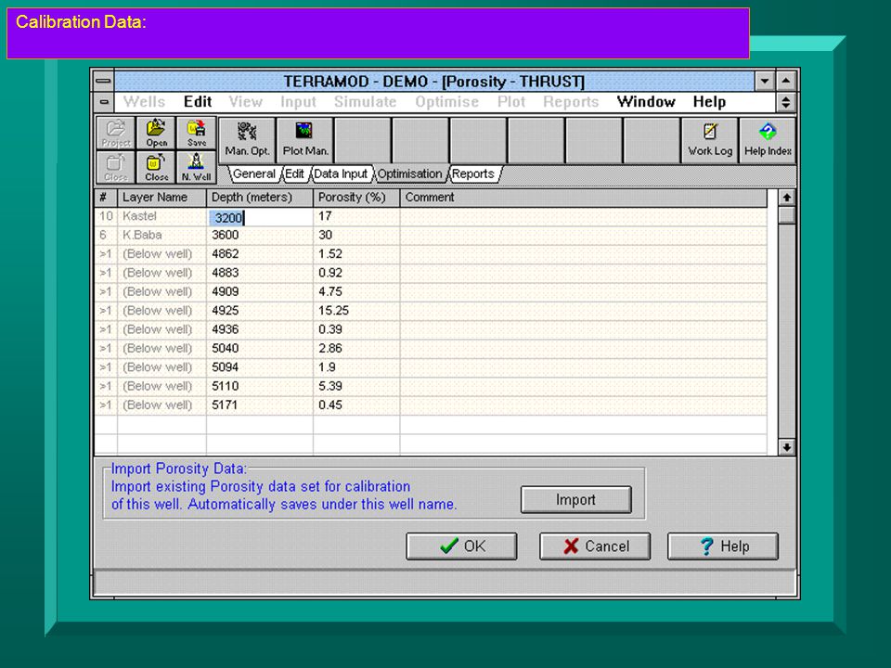Open the document control menu box beside Wells
Screen dimensions: 891x668
[103, 102]
